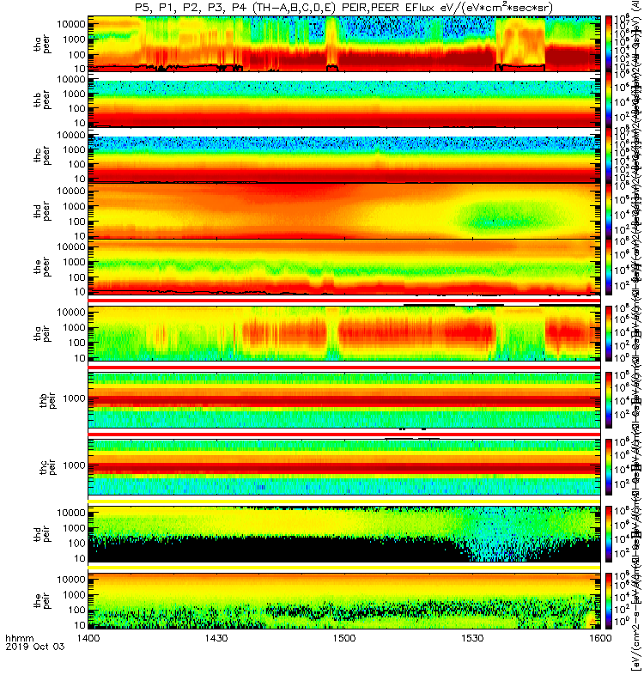Image resolution: width=644 pixels, height=687 pixels.
Task: Select the thd peir spectrogram panel
Action: tap(344, 534)
